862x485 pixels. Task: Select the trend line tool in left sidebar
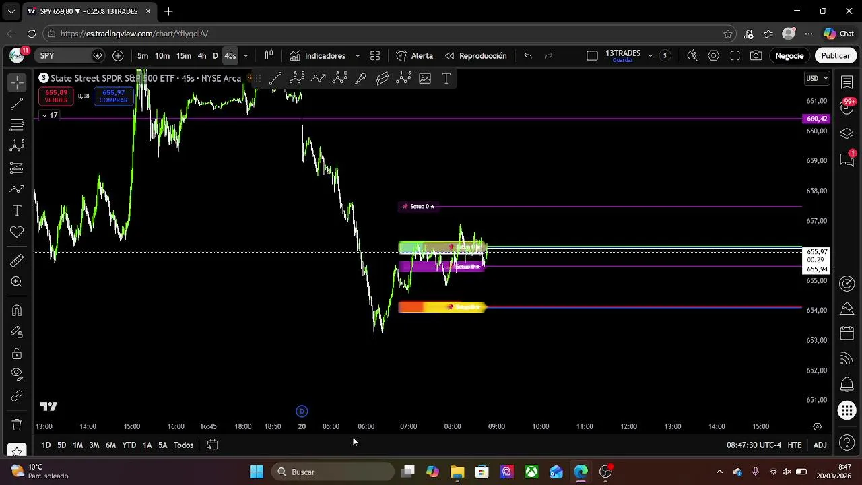pyautogui.click(x=17, y=104)
